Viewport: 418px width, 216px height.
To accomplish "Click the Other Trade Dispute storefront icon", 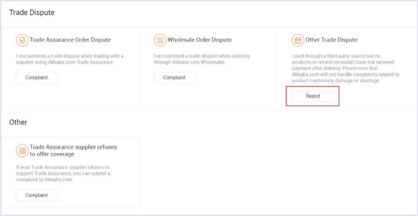I will point(298,40).
